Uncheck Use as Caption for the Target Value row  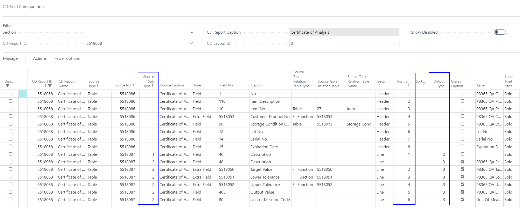click(462, 169)
